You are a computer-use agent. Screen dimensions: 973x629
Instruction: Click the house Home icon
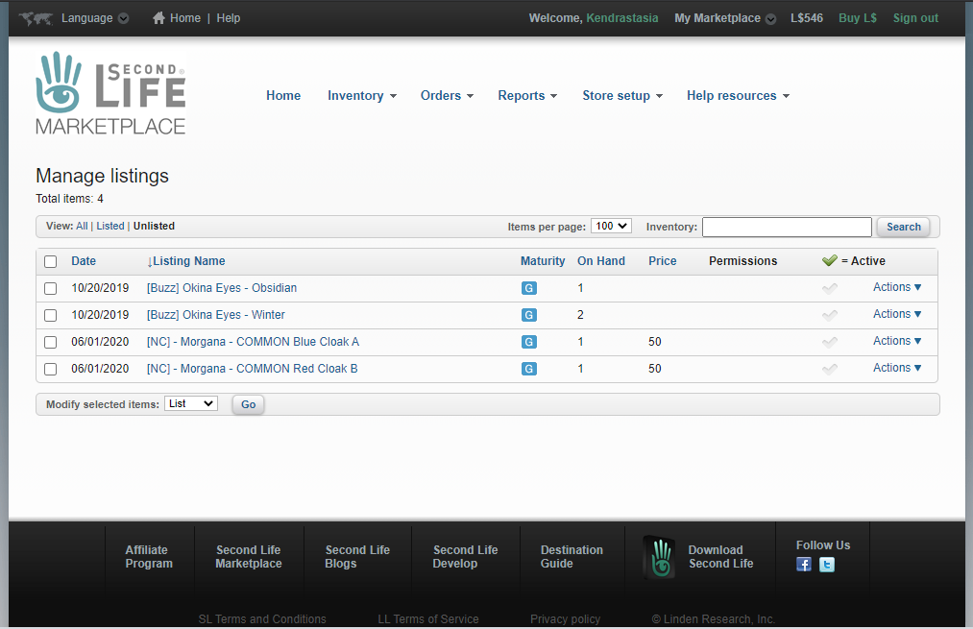click(x=158, y=18)
